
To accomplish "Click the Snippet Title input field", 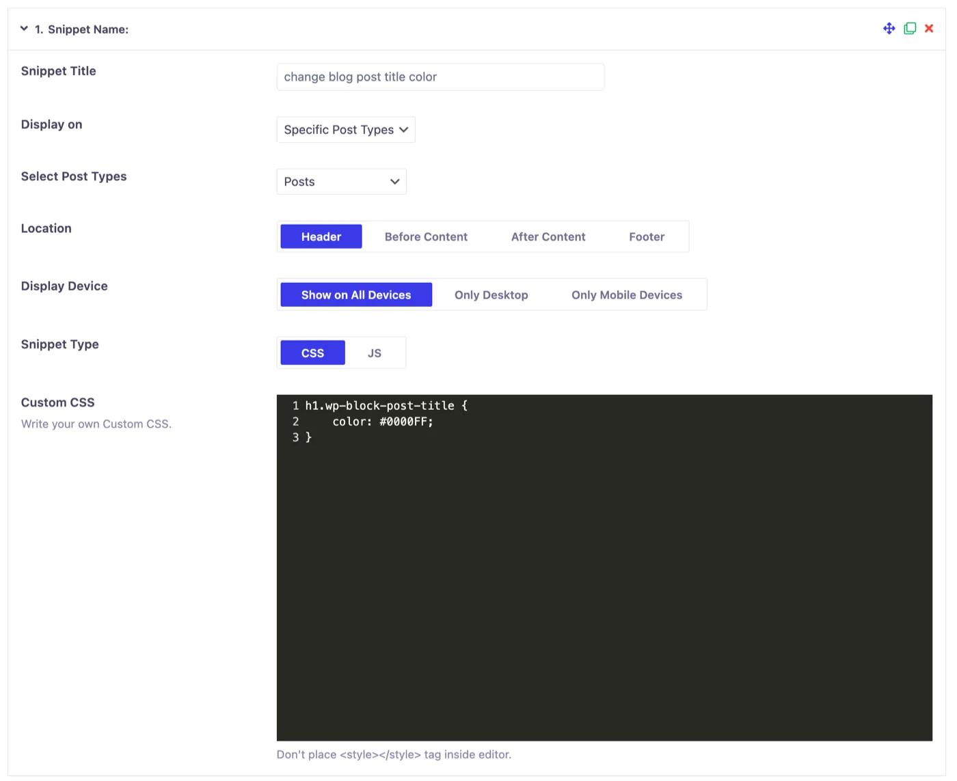I will 440,77.
